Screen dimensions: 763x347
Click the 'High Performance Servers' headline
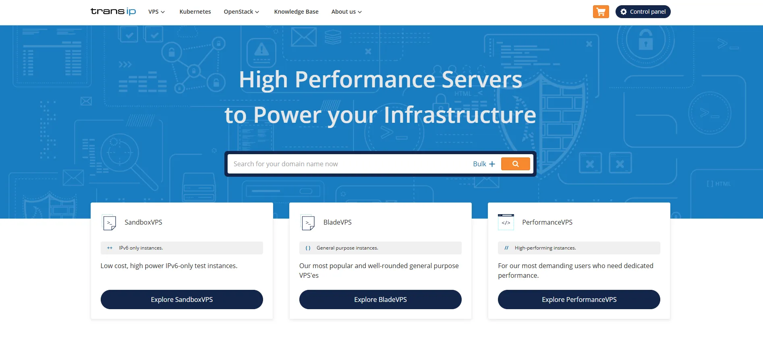pos(380,79)
